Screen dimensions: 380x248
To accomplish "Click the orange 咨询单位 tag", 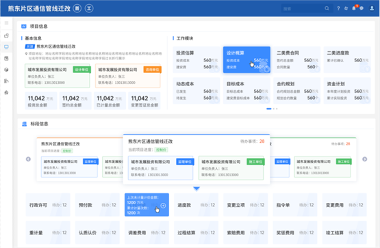I will [x=153, y=70].
